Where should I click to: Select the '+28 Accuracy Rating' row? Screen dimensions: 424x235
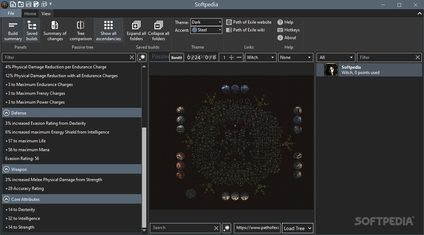[72, 188]
